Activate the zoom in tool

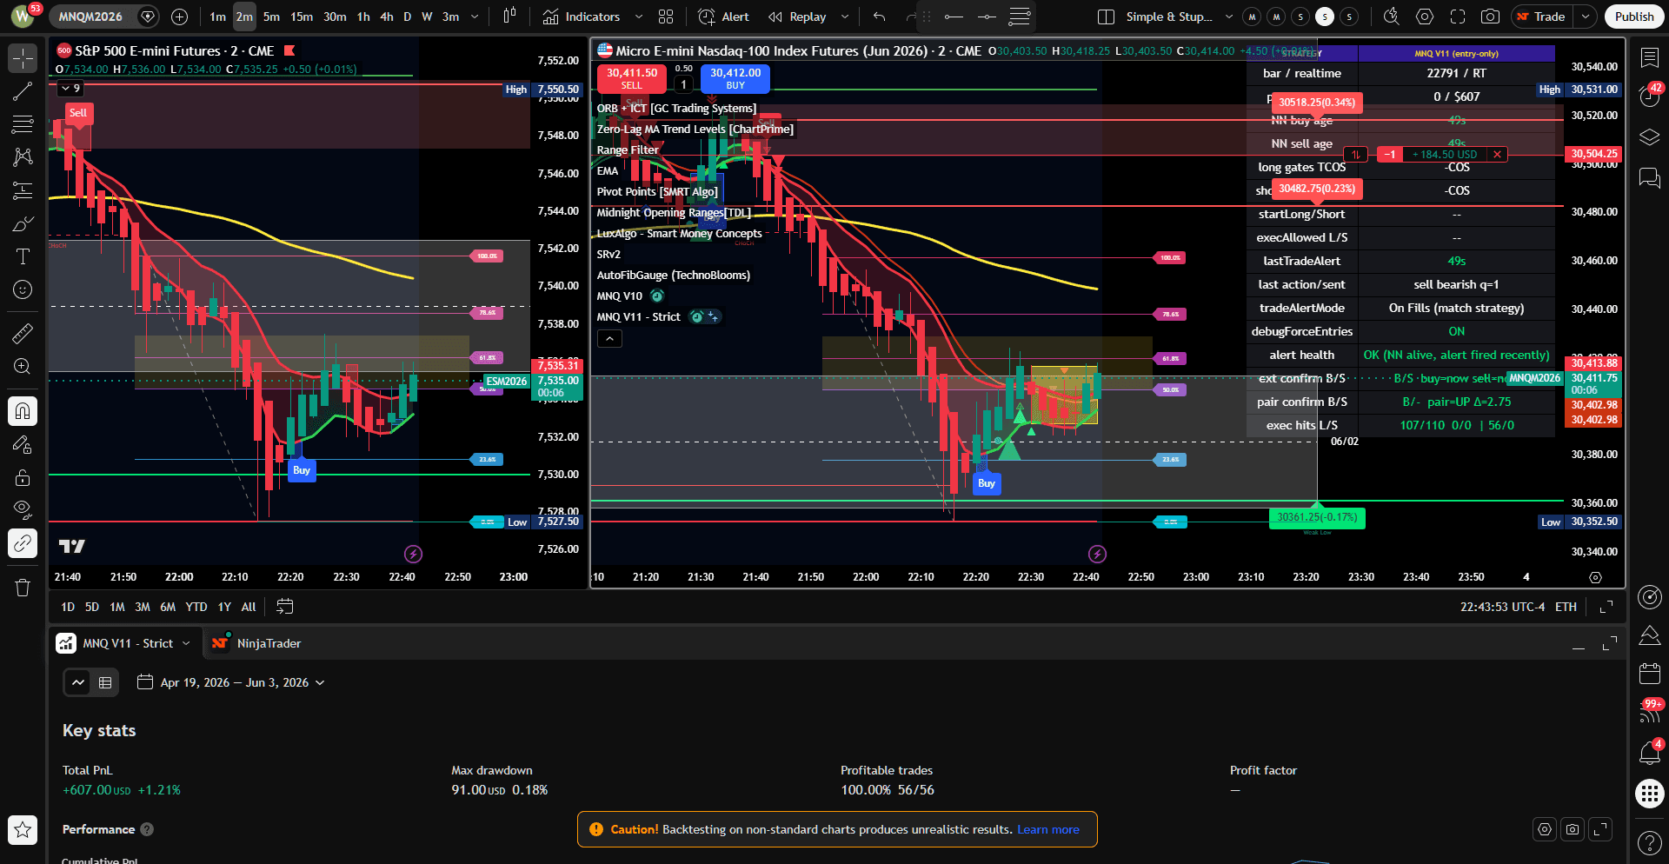click(x=23, y=366)
